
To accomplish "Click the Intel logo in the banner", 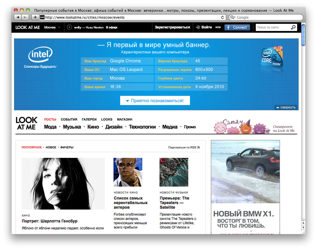I will (x=40, y=54).
